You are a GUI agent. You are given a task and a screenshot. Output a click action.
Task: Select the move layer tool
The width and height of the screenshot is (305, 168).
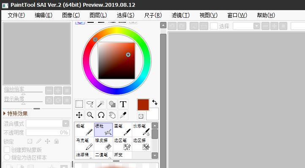(x=79, y=115)
